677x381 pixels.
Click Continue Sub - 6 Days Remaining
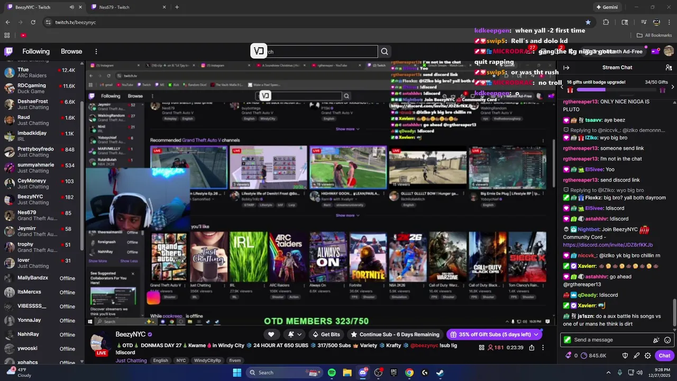[x=395, y=334]
